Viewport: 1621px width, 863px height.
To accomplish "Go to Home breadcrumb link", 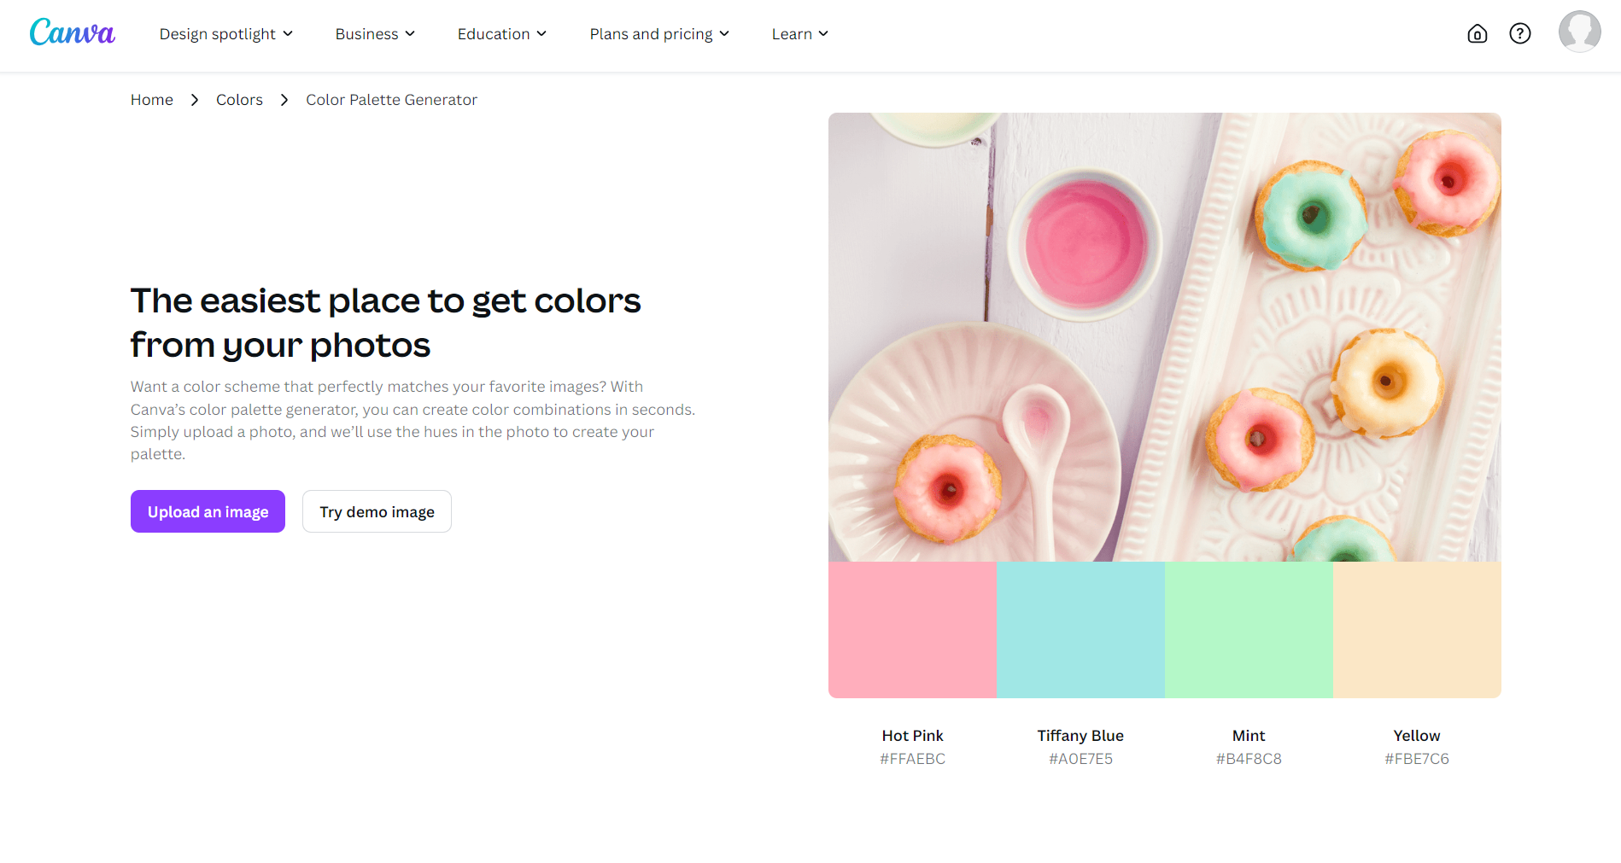I will pos(152,100).
